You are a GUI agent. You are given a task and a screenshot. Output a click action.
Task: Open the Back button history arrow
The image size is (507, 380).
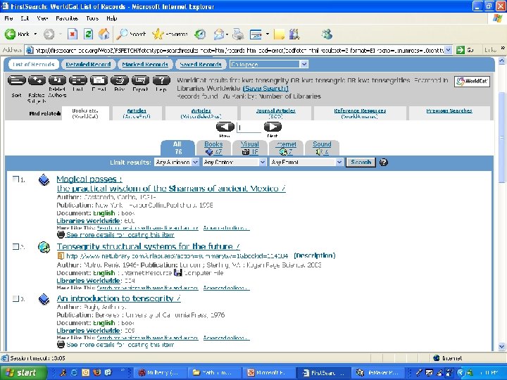pos(35,34)
